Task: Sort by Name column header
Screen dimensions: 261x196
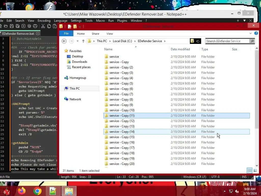Action: click(x=108, y=49)
